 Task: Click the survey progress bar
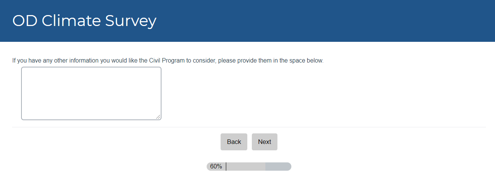(249, 167)
